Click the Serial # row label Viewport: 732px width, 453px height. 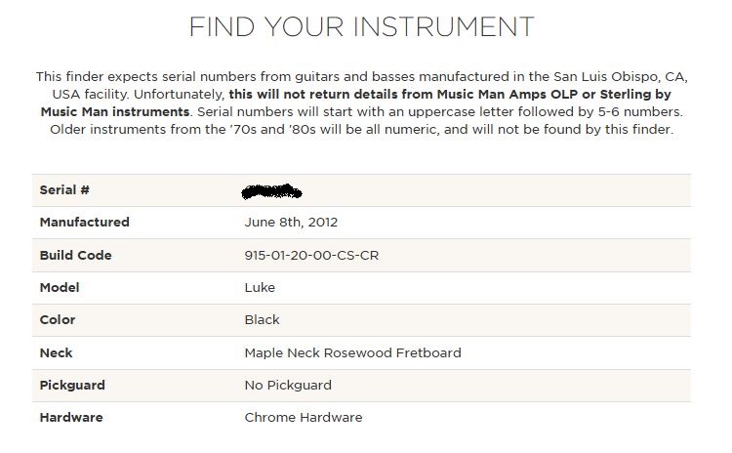(x=64, y=189)
